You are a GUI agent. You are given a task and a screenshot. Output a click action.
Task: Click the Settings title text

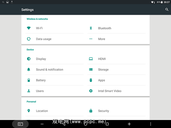27,10
